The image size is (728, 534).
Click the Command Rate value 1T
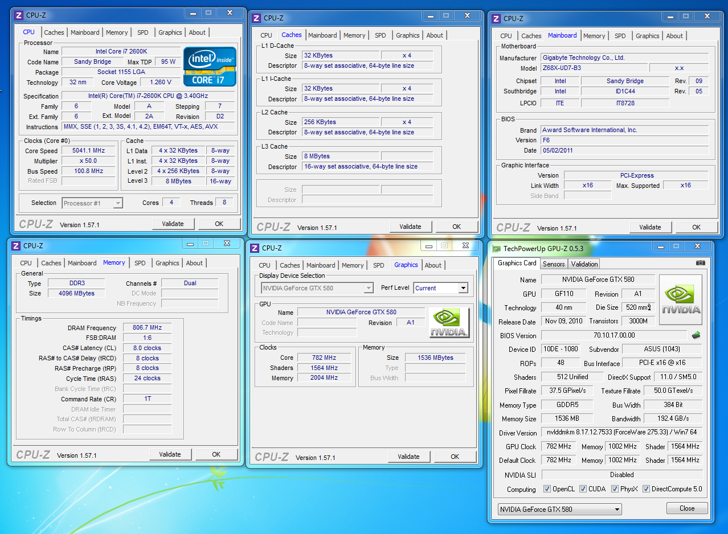tap(147, 399)
